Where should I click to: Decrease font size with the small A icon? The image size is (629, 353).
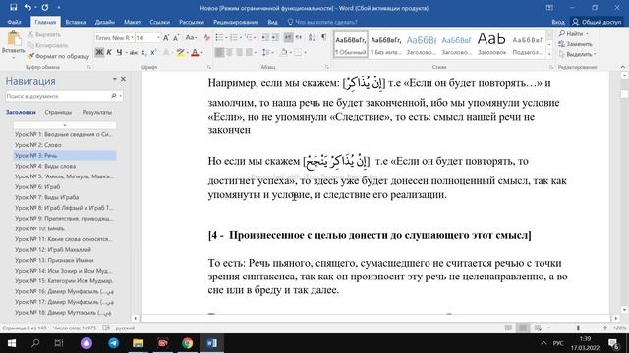pyautogui.click(x=176, y=37)
